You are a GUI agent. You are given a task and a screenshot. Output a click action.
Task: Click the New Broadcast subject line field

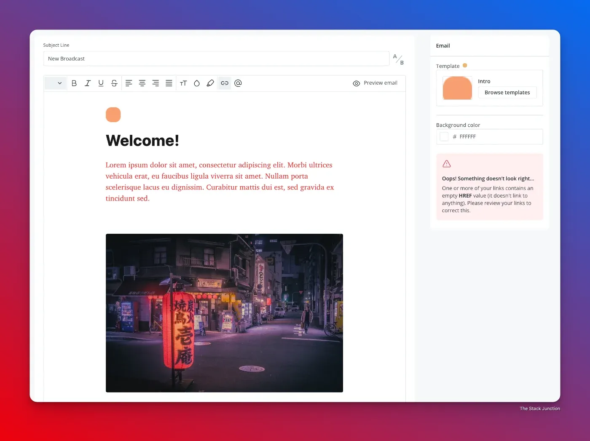216,59
